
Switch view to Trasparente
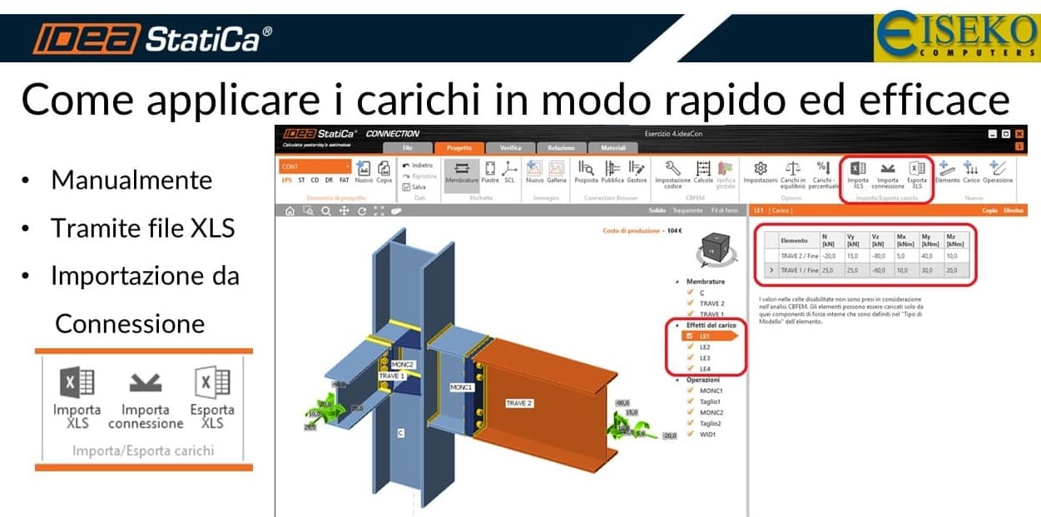tap(690, 211)
